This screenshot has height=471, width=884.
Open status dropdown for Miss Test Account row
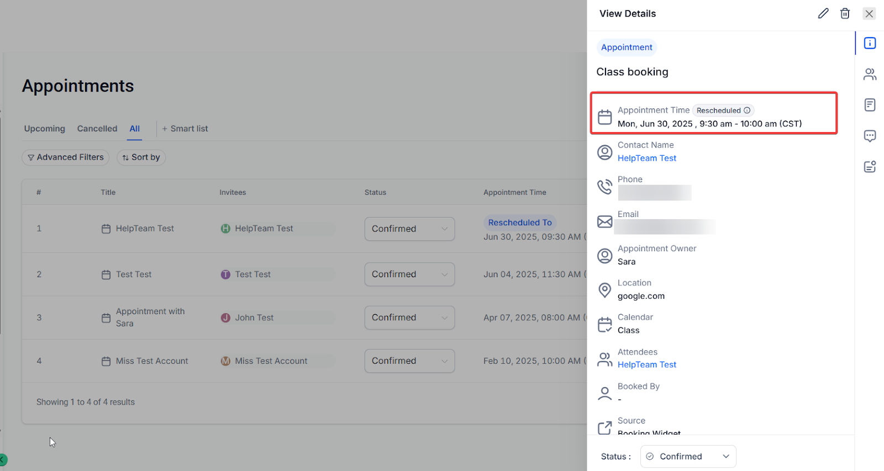coord(409,361)
